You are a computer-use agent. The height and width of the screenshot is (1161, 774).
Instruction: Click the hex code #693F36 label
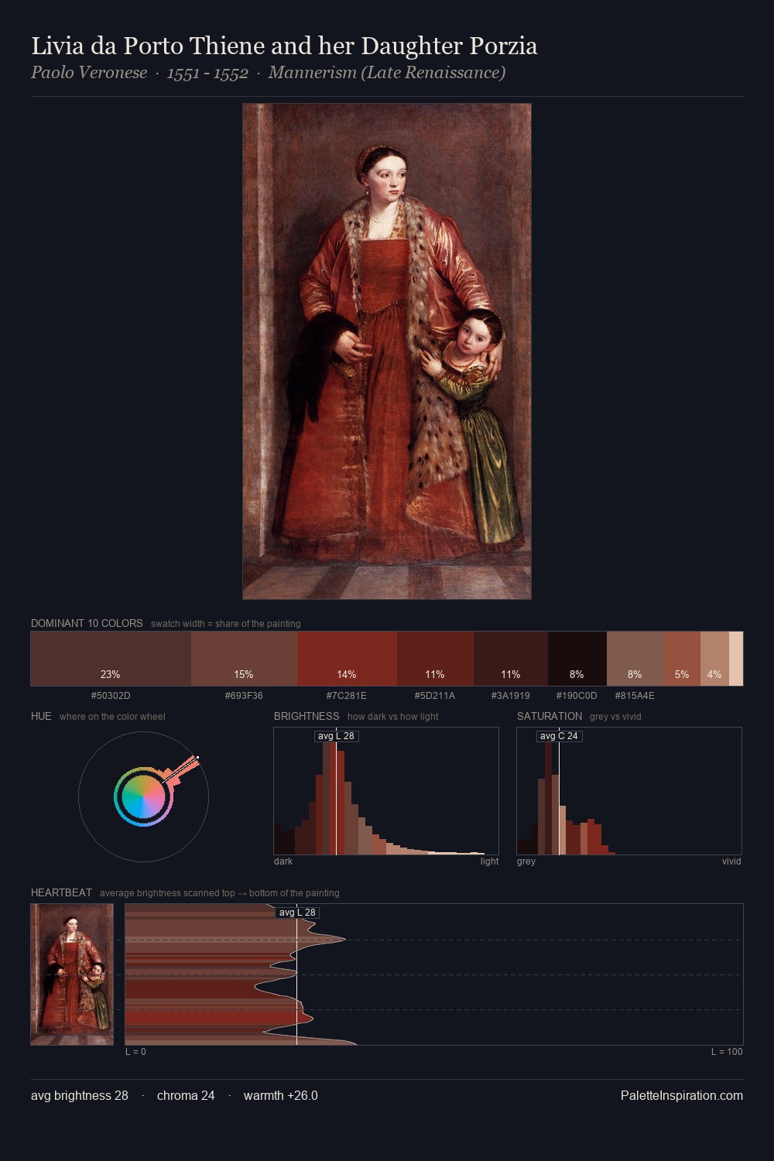[244, 696]
